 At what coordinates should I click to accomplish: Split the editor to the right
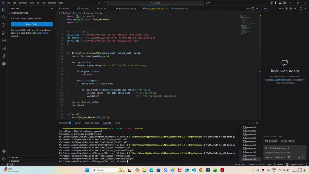pos(253,8)
